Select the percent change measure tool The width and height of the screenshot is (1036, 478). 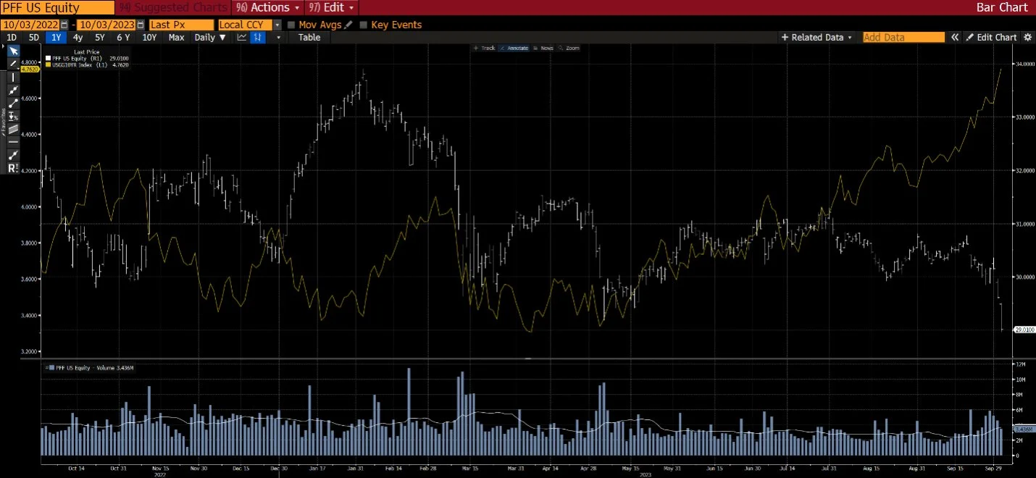coord(12,116)
